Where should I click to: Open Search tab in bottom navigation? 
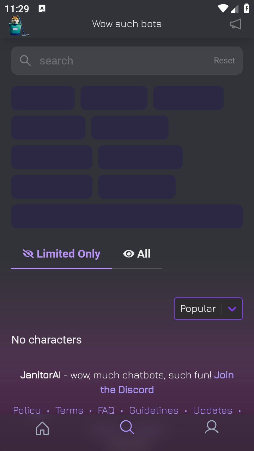point(127,427)
